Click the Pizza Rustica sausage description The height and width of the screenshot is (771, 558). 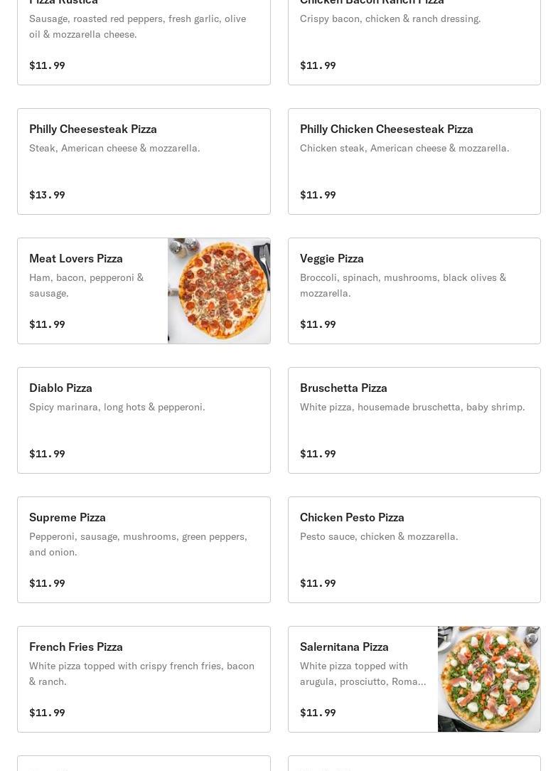coord(138,26)
